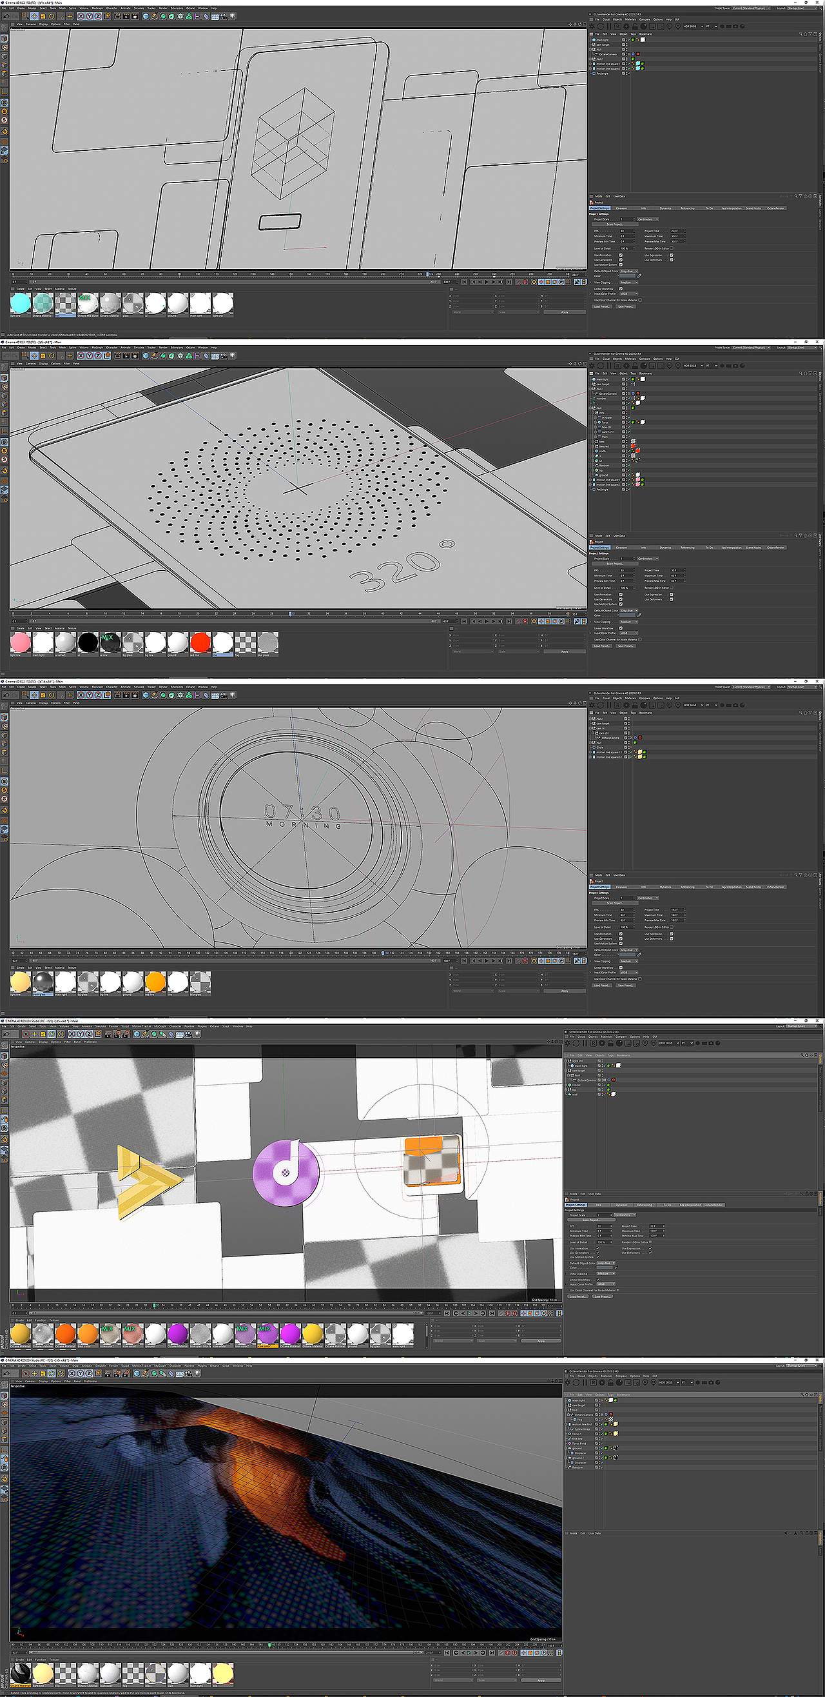Open the Octane menu in the cube wireframe window
Screen dimensions: 825x1697
(x=190, y=8)
